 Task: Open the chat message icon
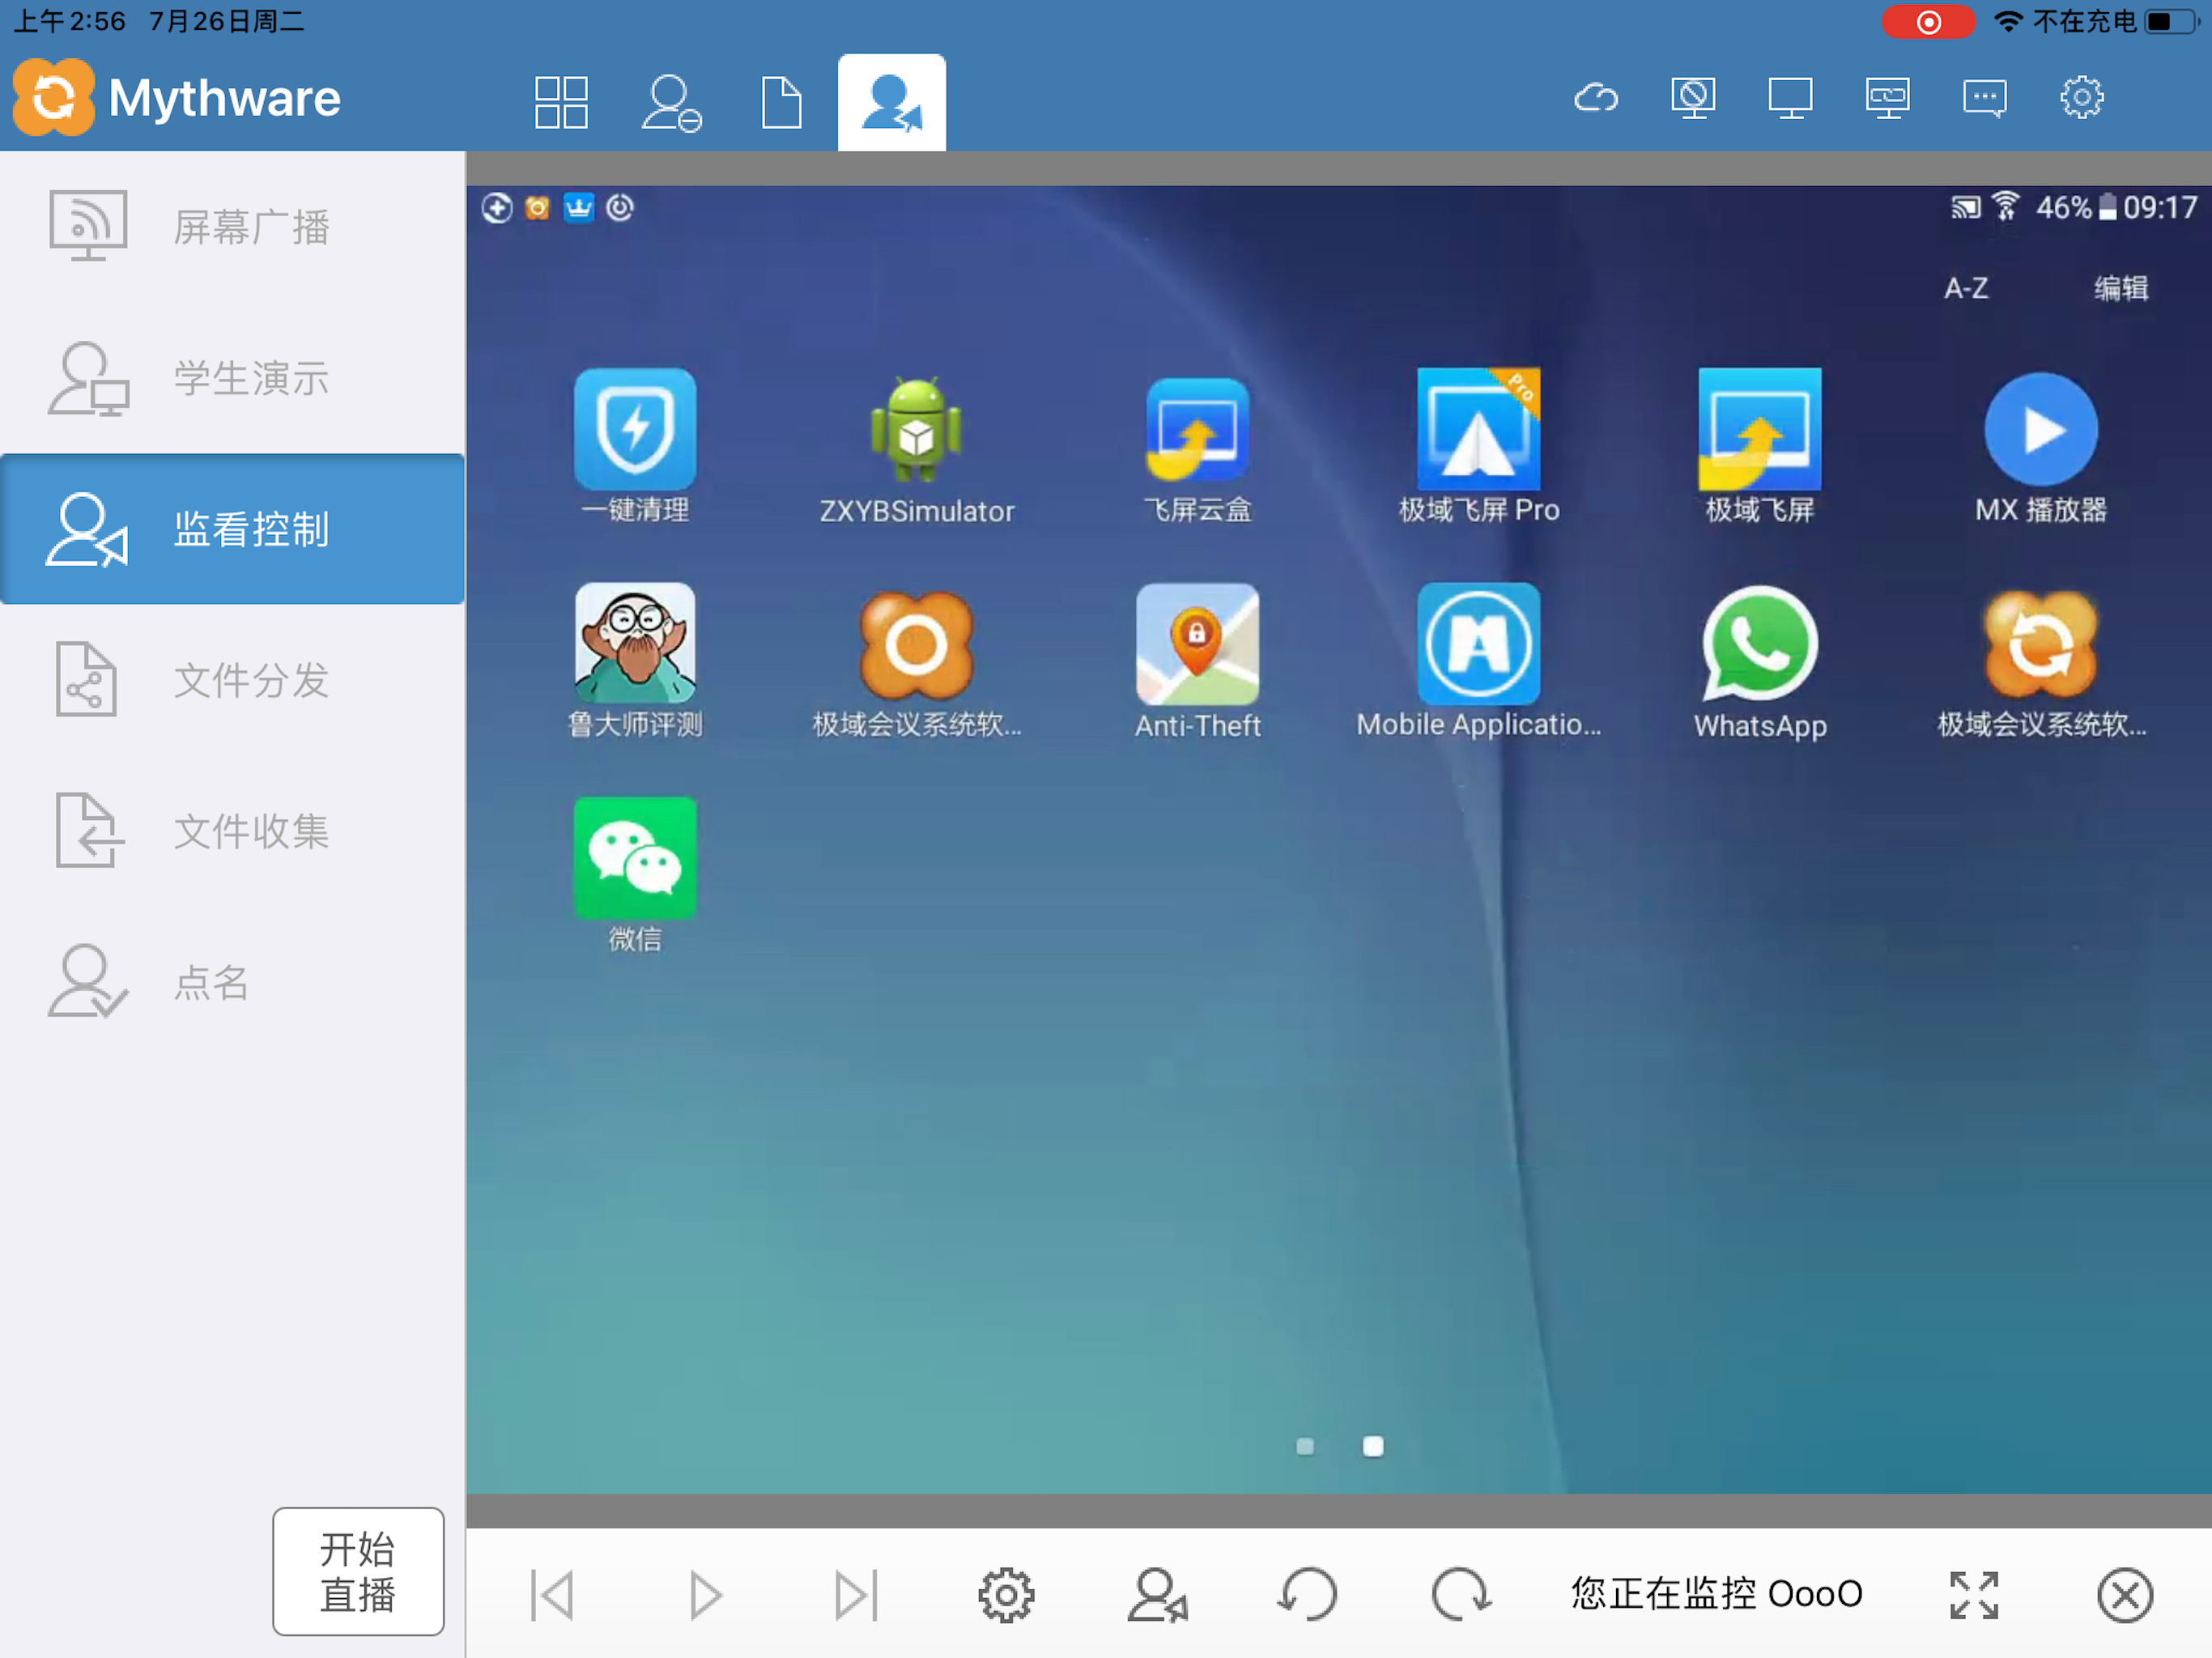pos(1984,98)
